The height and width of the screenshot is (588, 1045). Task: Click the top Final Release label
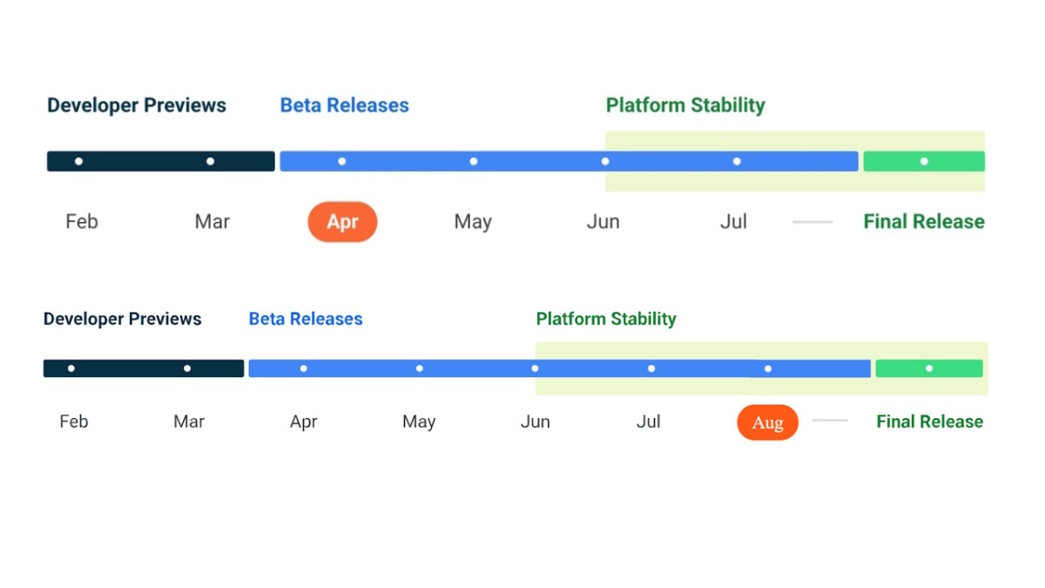pos(924,221)
